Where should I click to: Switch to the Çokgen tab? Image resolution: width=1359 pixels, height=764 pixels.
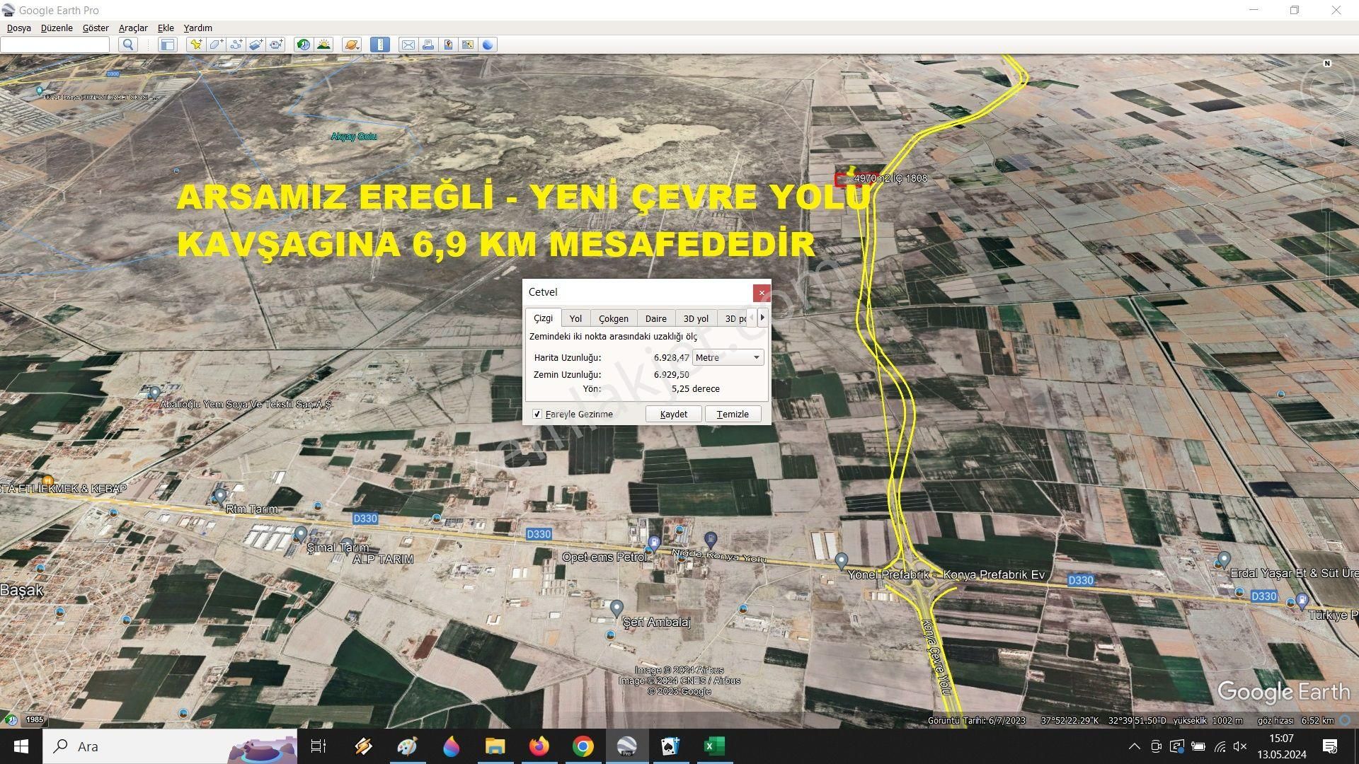coord(613,318)
